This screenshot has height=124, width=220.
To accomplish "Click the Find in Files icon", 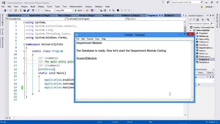I will pos(87,11).
